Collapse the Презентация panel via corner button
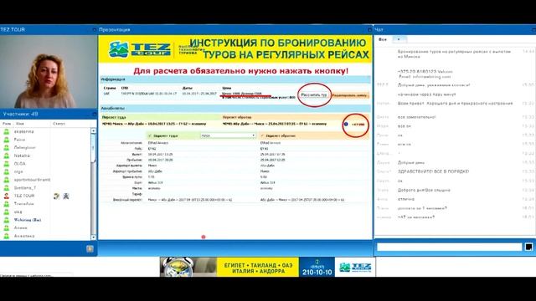Screen dimensions: 536x301 coord(369,30)
